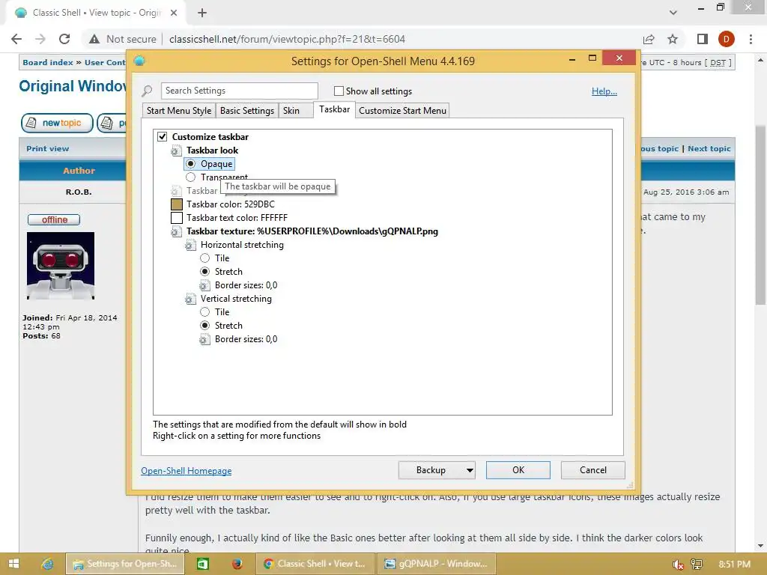Open Windows Start button on taskbar
This screenshot has height=575, width=767.
point(13,564)
